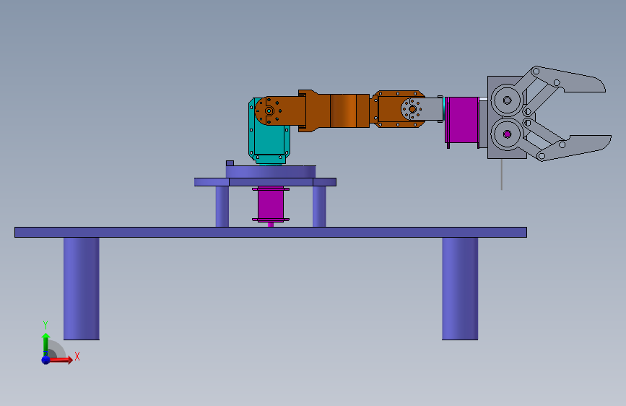626x406 pixels.
Task: Select the right platform support post
Action: 319,207
